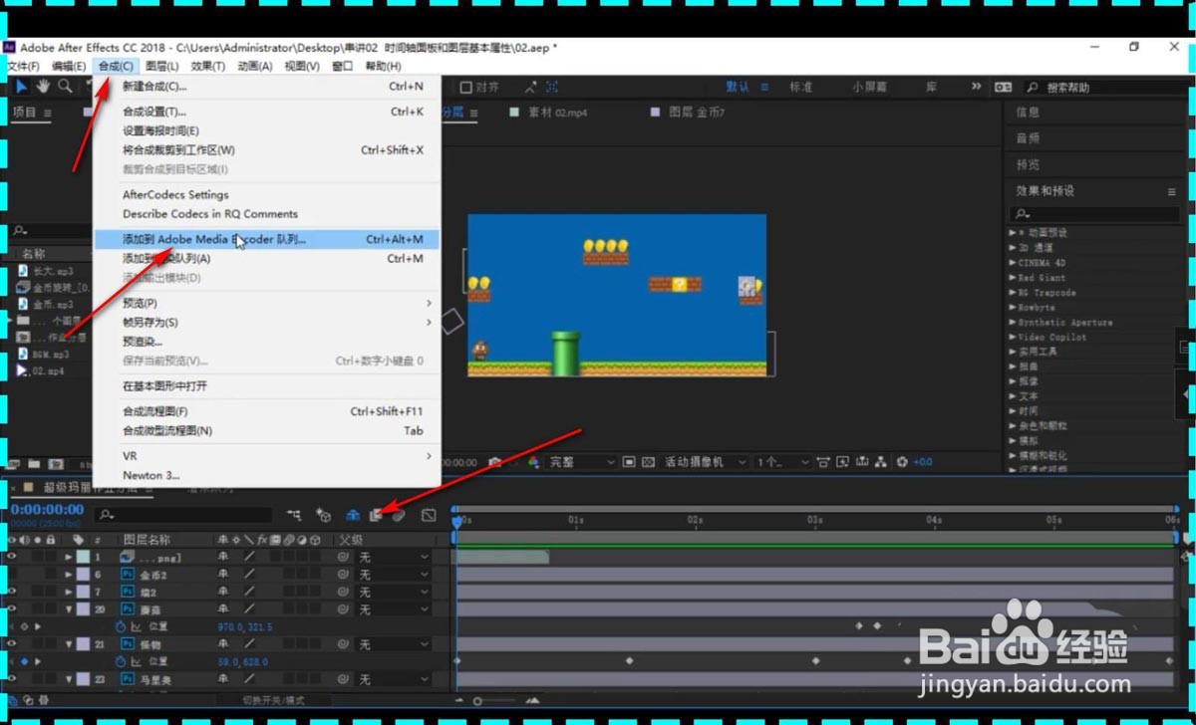Screen dimensions: 1196x725
Task: Select the 小屏幕 workspace
Action: click(x=869, y=88)
